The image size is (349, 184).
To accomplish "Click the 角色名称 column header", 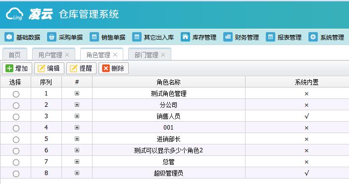I will coord(168,82).
